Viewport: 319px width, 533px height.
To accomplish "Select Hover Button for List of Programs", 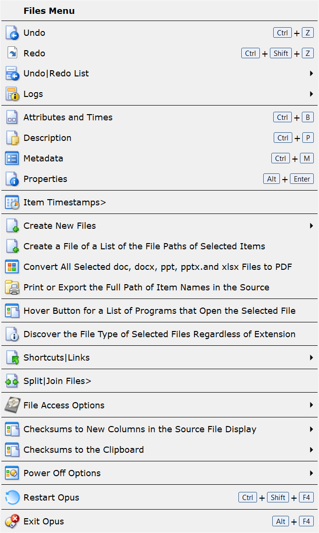I will [x=159, y=311].
